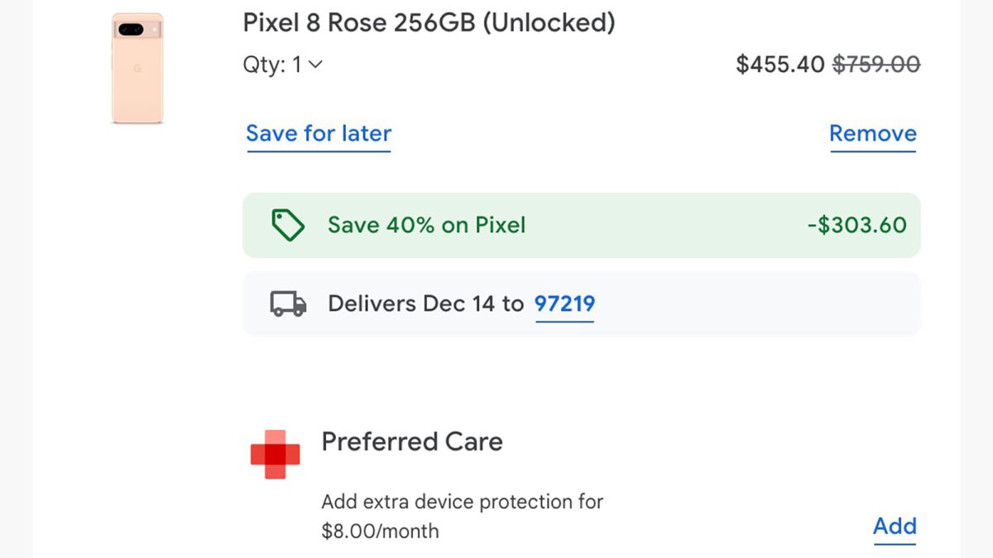Click the green price tag icon
Image resolution: width=993 pixels, height=558 pixels.
(x=288, y=225)
